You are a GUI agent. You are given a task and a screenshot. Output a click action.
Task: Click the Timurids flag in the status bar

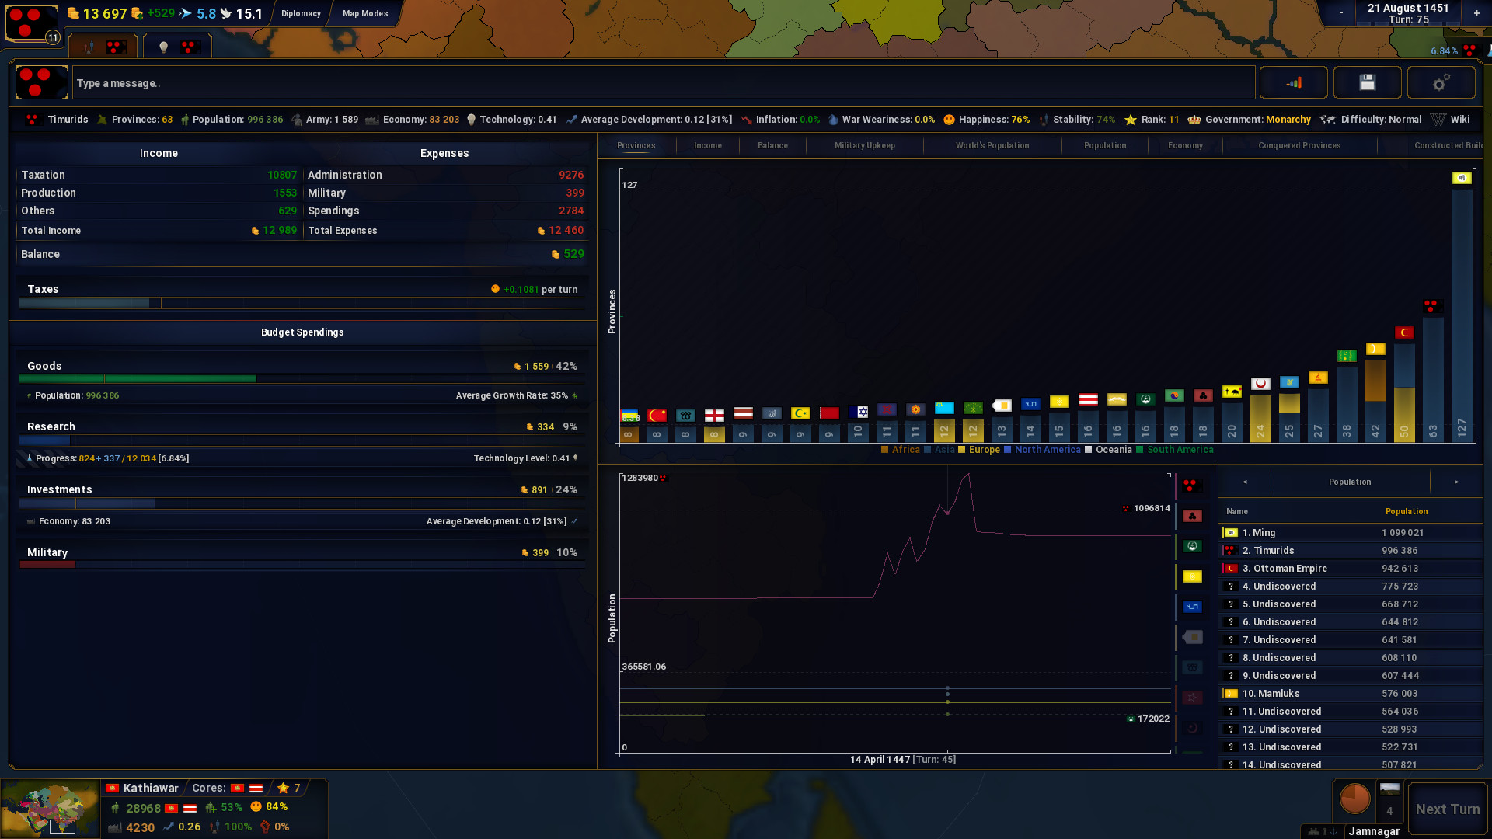tap(31, 119)
